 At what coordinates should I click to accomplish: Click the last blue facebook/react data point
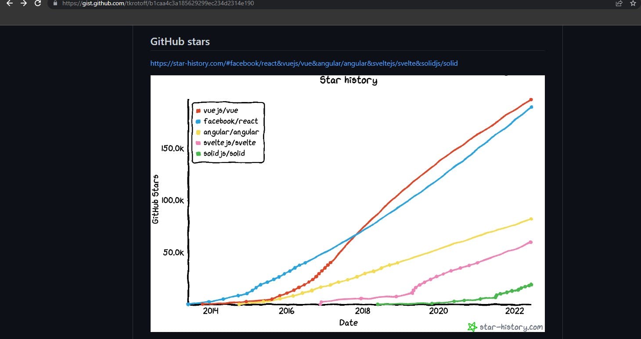pos(531,107)
